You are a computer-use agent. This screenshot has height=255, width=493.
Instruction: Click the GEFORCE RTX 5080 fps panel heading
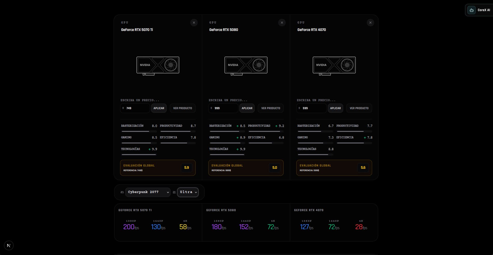(221, 210)
